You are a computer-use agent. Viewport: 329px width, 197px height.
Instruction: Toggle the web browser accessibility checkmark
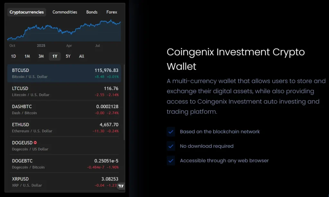coord(171,160)
